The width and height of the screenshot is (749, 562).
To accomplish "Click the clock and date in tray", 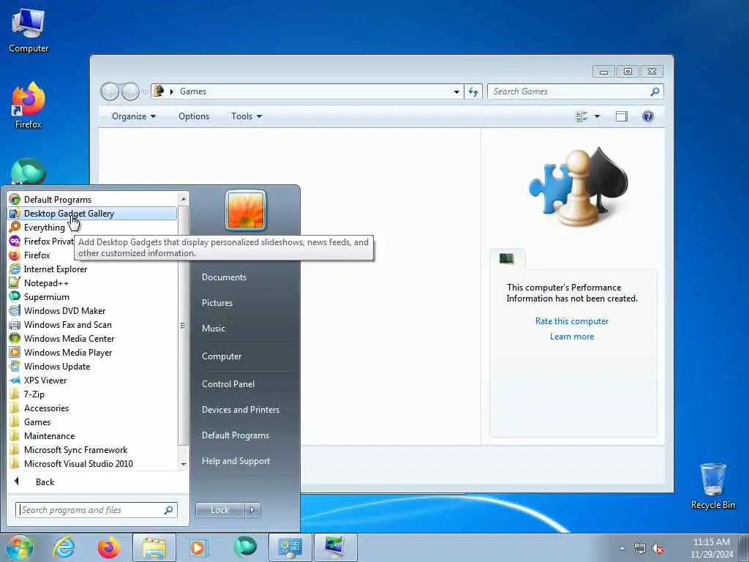I will [711, 548].
